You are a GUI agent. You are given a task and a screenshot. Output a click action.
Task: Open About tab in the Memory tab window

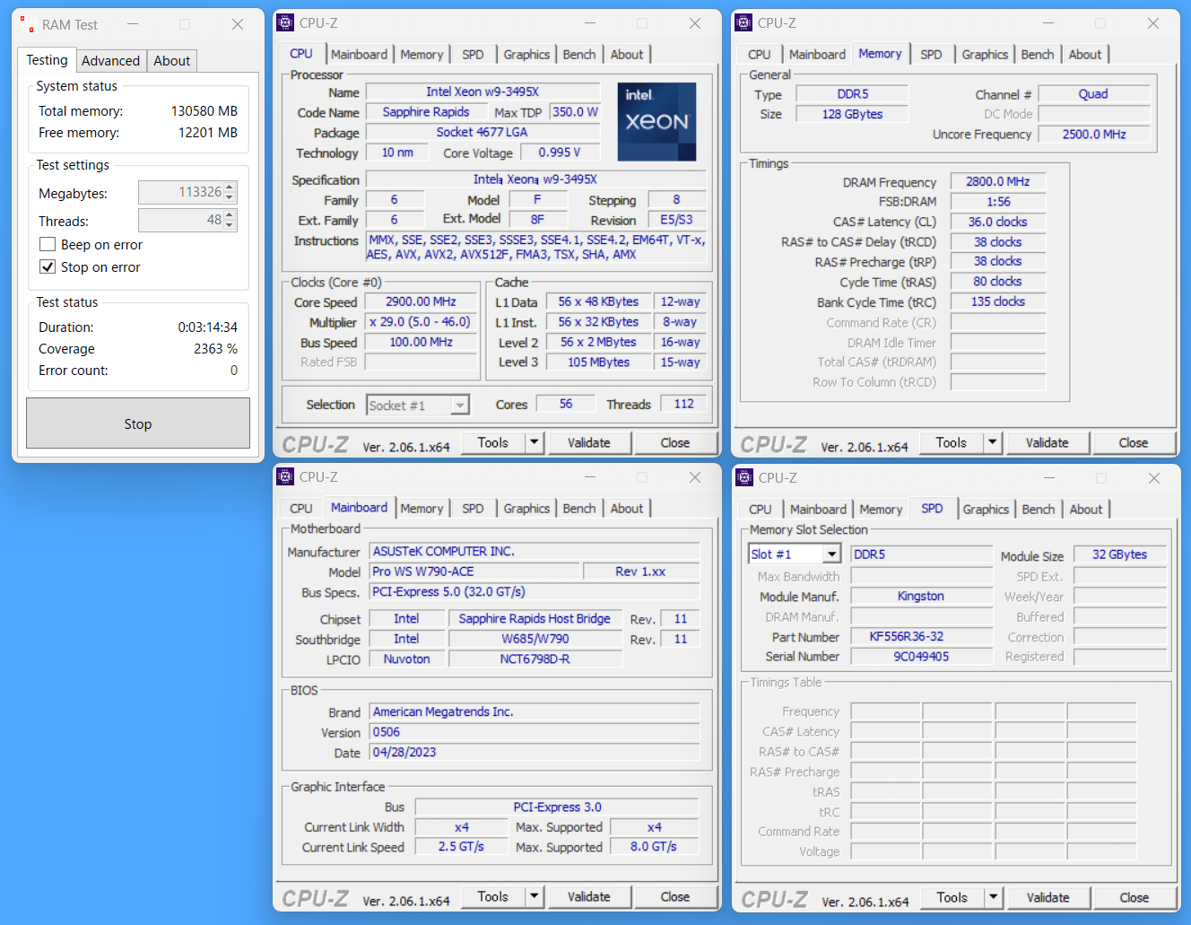click(1085, 55)
